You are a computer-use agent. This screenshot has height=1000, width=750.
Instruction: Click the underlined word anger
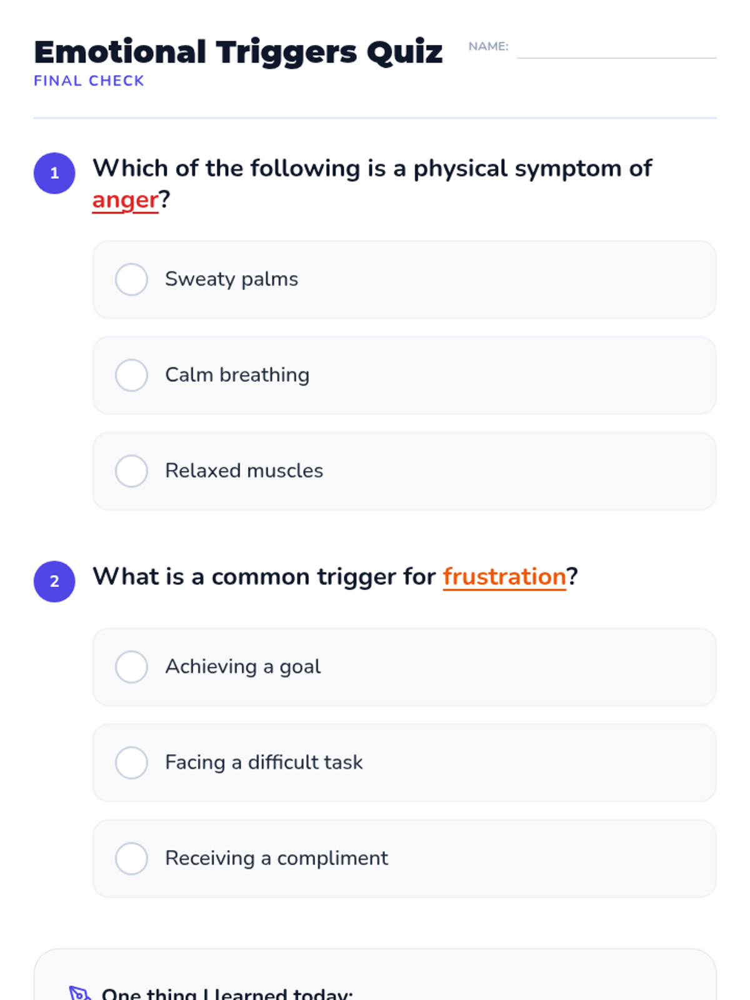coord(125,200)
